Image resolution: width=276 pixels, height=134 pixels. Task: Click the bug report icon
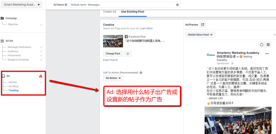pyautogui.click(x=268, y=45)
